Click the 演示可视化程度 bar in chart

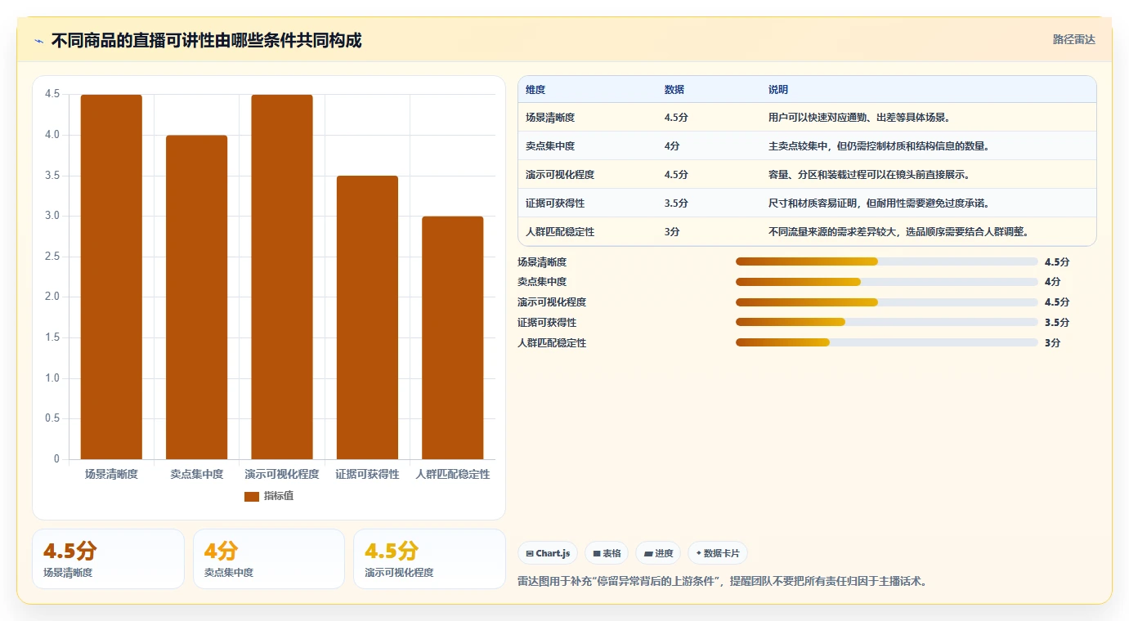click(282, 277)
